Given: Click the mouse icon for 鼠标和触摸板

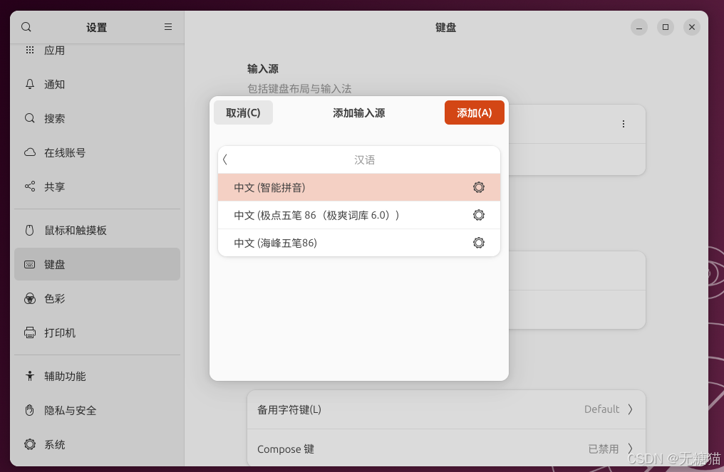Looking at the screenshot, I should 29,230.
